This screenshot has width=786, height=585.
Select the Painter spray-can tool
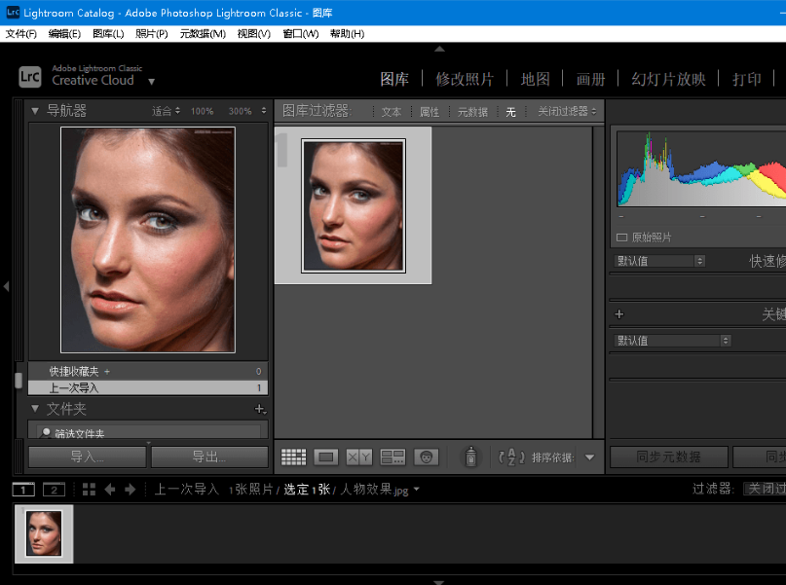469,457
